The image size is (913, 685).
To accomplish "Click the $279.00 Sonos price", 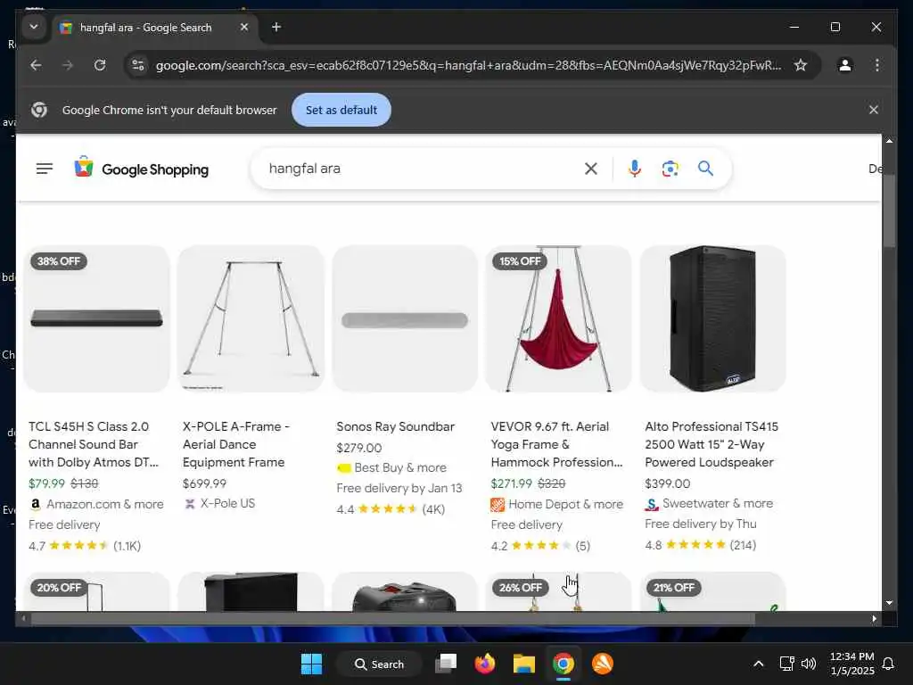I will (x=358, y=448).
